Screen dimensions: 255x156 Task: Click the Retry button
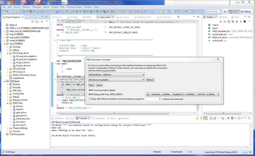(x=91, y=85)
